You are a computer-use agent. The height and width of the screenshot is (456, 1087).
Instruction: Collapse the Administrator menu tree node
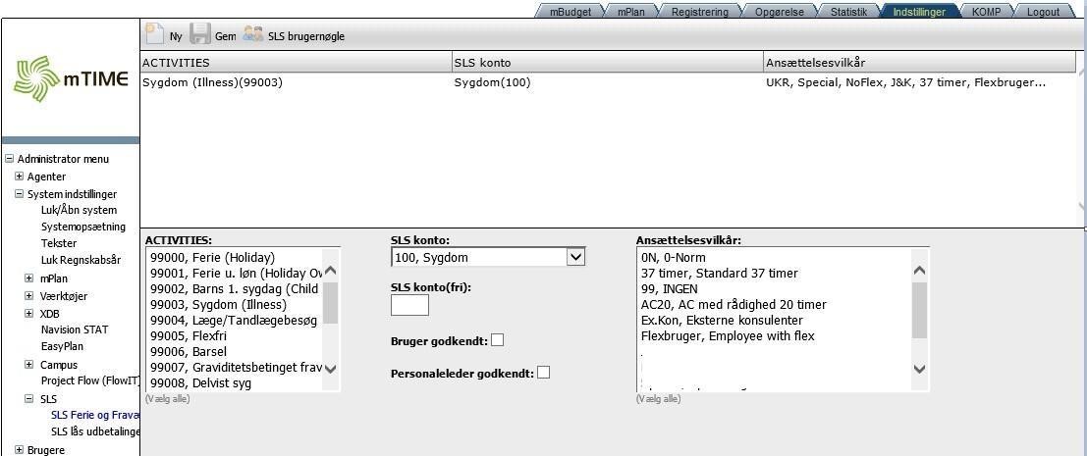9,159
